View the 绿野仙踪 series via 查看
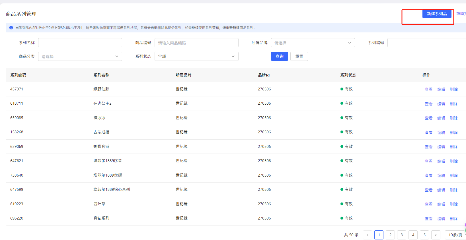The height and width of the screenshot is (240, 466). 428,89
